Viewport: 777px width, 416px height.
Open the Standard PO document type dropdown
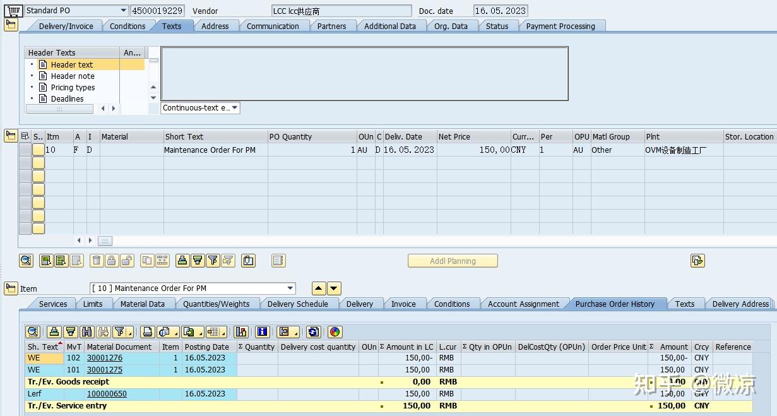click(123, 10)
